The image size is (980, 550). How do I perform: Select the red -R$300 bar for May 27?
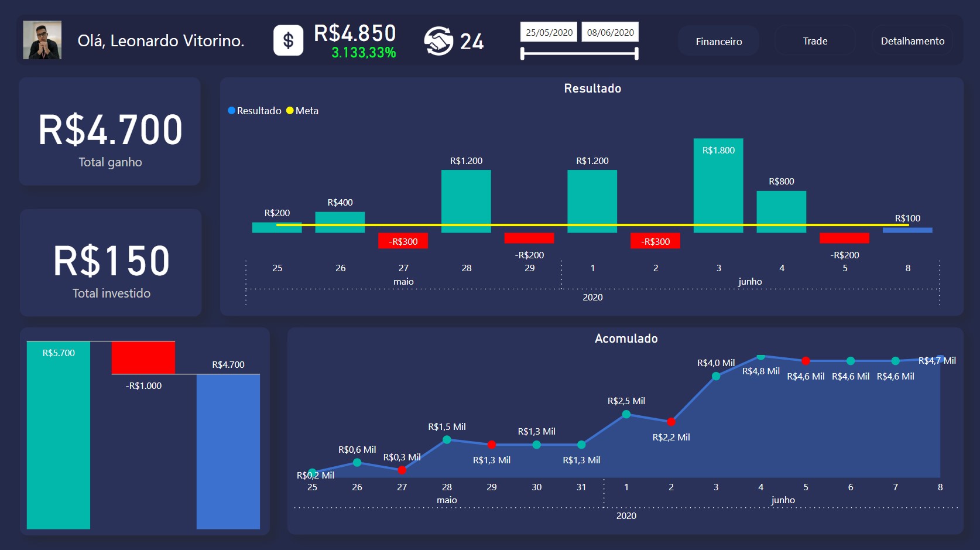(x=403, y=241)
